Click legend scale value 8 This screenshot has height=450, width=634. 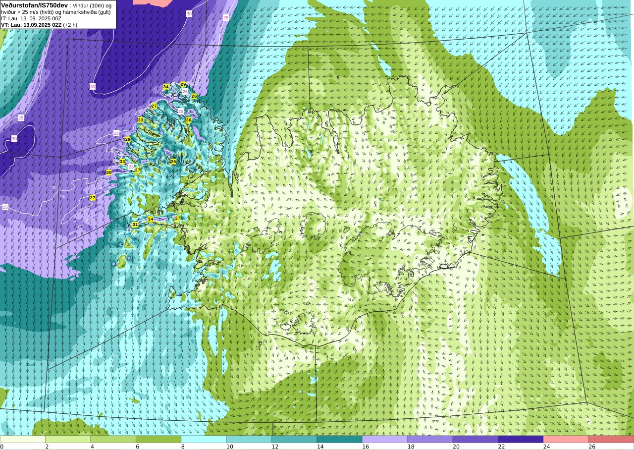(183, 447)
